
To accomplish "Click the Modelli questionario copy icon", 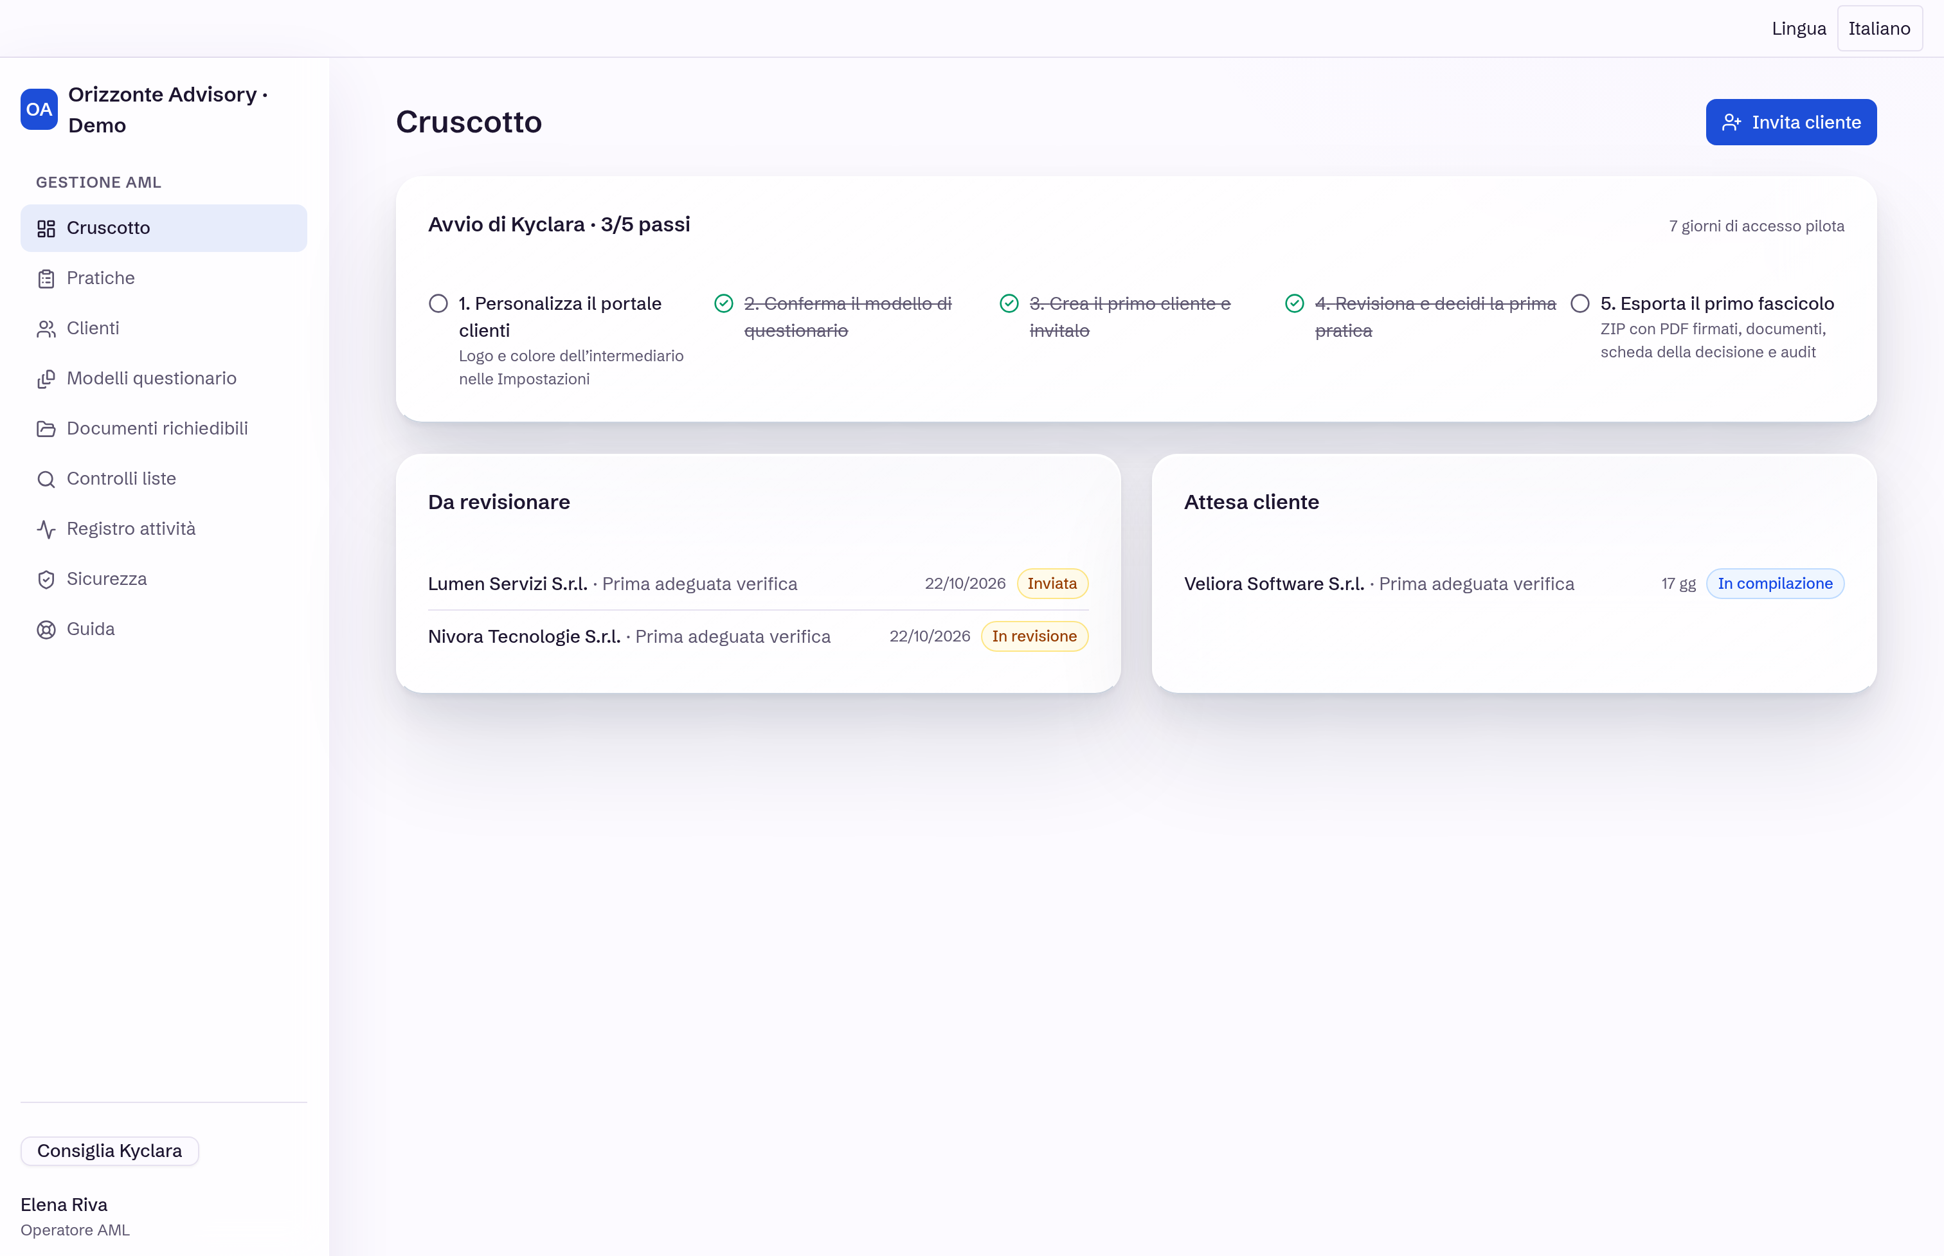I will point(46,379).
